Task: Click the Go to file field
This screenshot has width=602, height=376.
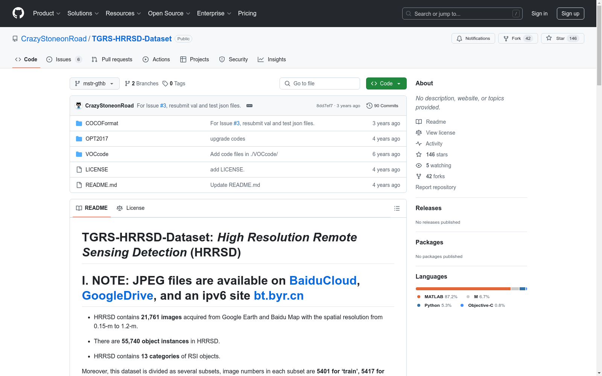Action: (320, 83)
